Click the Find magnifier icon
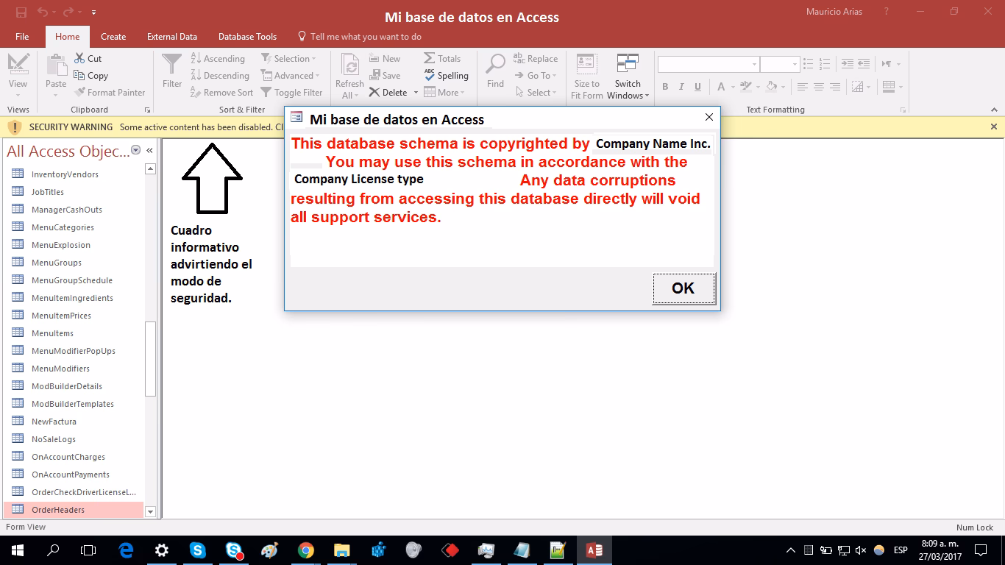This screenshot has height=565, width=1005. coord(496,65)
